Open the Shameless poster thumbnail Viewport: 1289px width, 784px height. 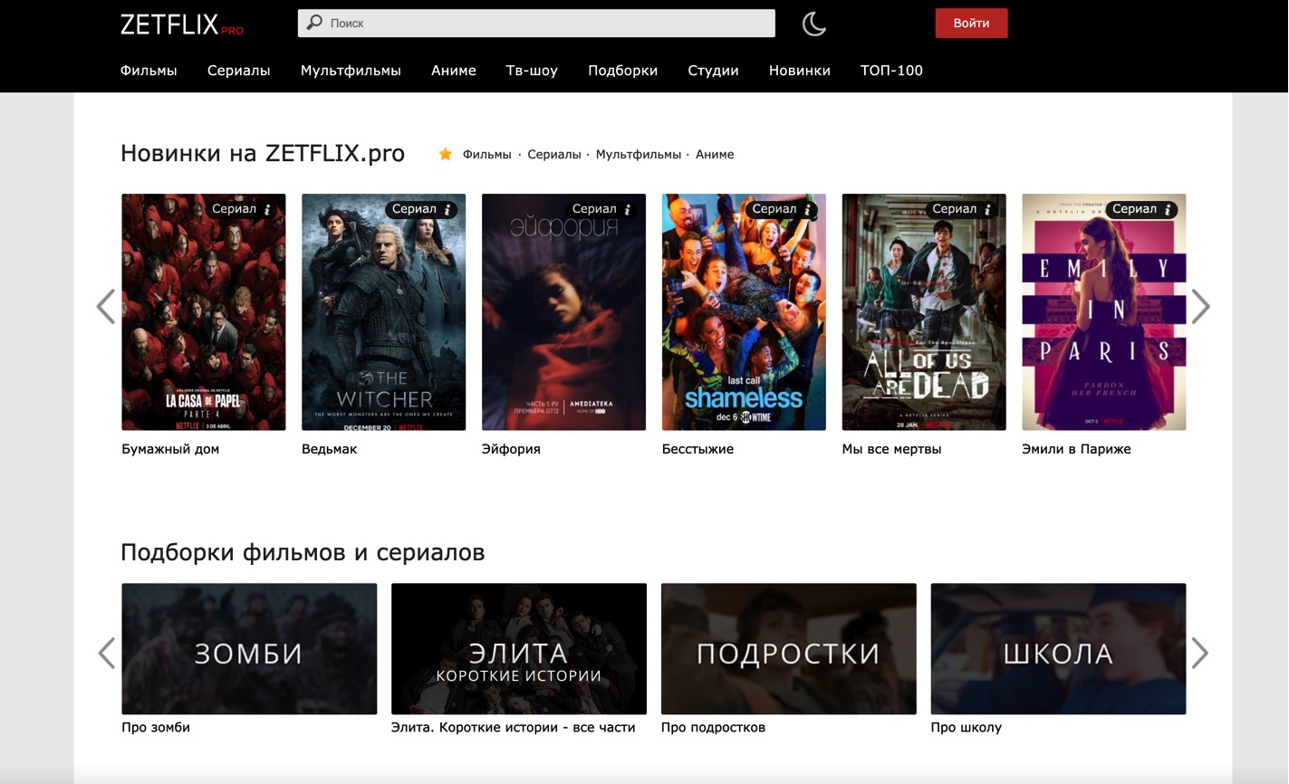click(x=744, y=312)
